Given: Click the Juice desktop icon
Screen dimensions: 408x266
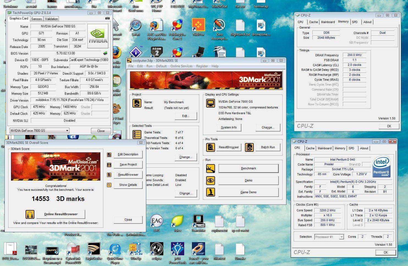Looking at the screenshot, I should pyautogui.click(x=177, y=223).
